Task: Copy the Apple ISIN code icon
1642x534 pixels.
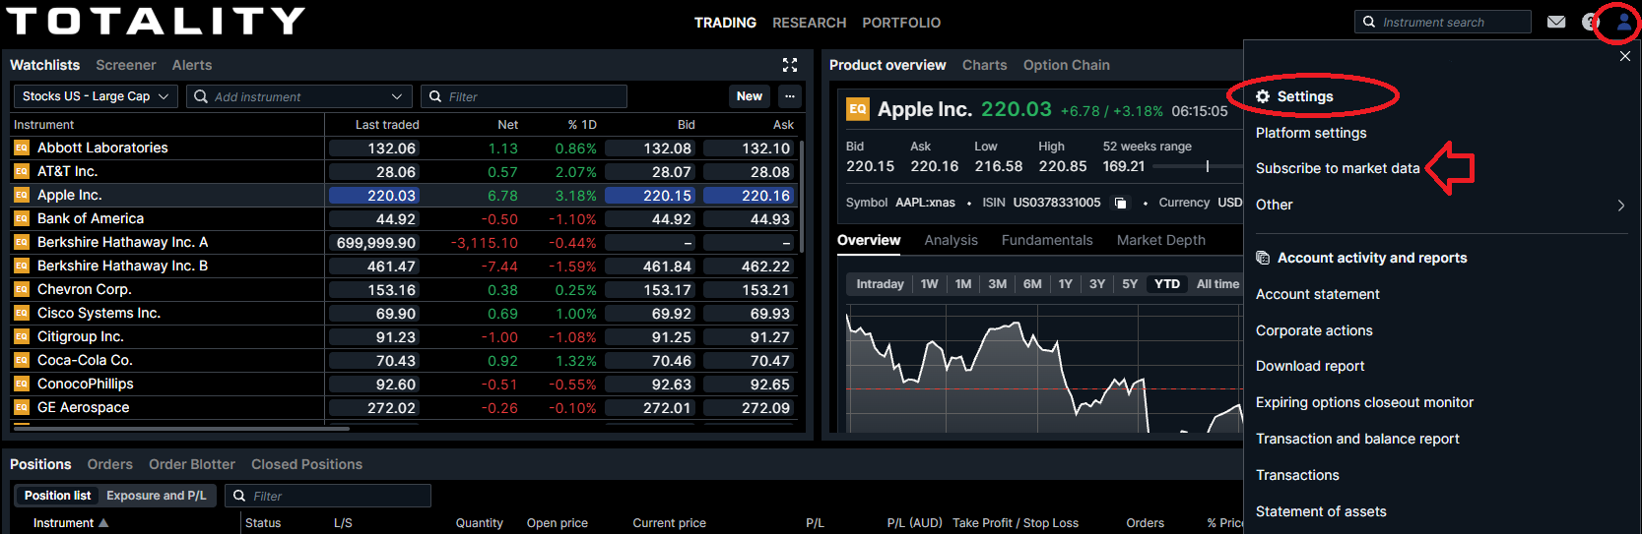Action: click(x=1120, y=203)
